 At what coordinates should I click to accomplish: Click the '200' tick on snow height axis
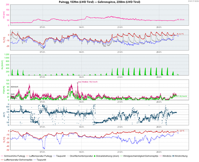[x=8, y=5]
